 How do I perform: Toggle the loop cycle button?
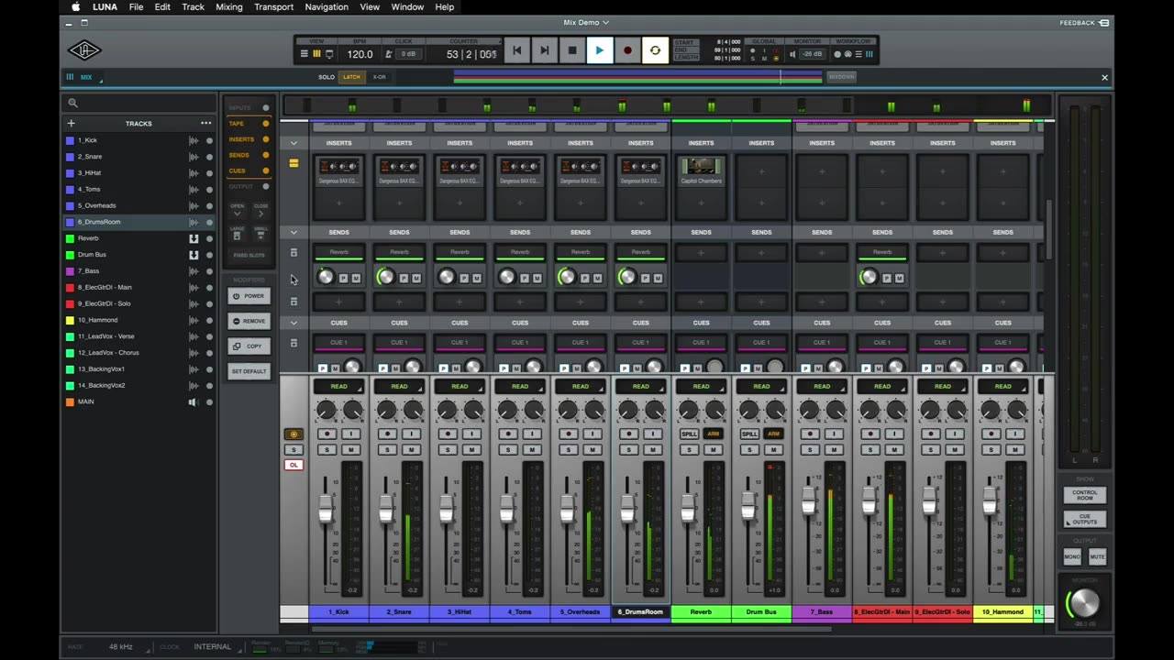click(655, 50)
